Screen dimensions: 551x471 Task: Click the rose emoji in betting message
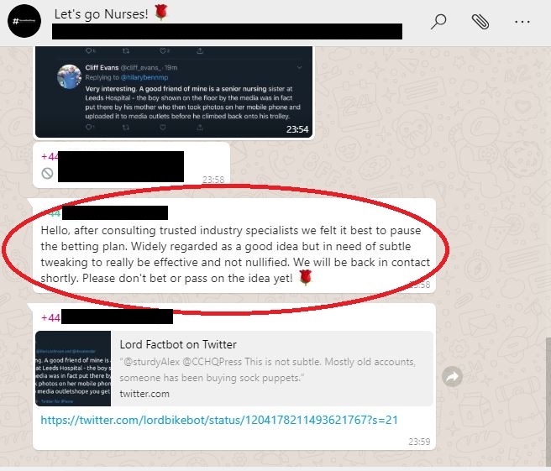pos(305,277)
